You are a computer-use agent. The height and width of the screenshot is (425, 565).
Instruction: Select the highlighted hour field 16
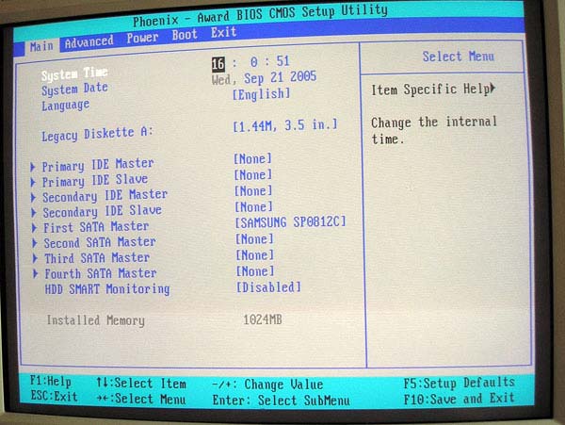pyautogui.click(x=218, y=64)
